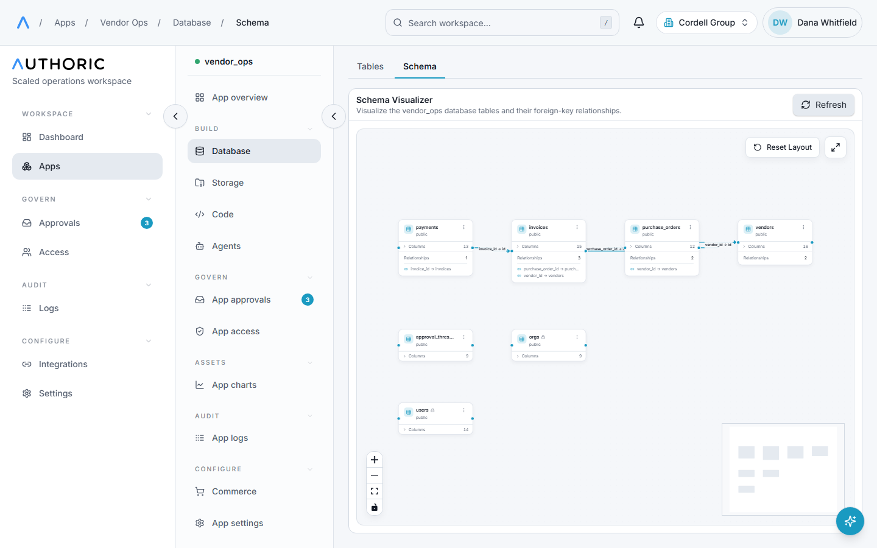Zoom out on the schema canvas
The width and height of the screenshot is (877, 548).
click(375, 476)
